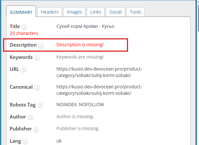This screenshot has height=145, width=199.
Task: Click help icon beside Canonical label
Action: (37, 87)
